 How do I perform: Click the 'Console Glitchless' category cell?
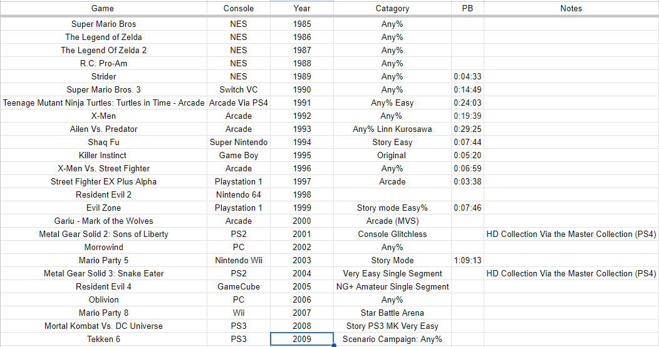click(x=392, y=234)
